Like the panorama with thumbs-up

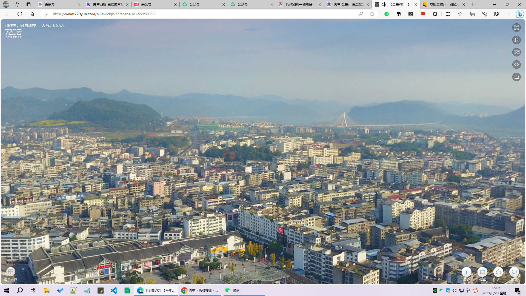coord(498,275)
